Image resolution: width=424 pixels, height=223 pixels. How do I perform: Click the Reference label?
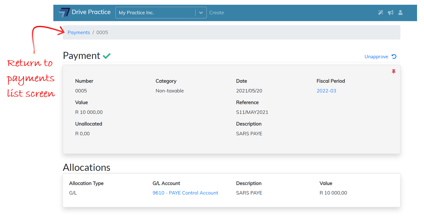coord(247,103)
